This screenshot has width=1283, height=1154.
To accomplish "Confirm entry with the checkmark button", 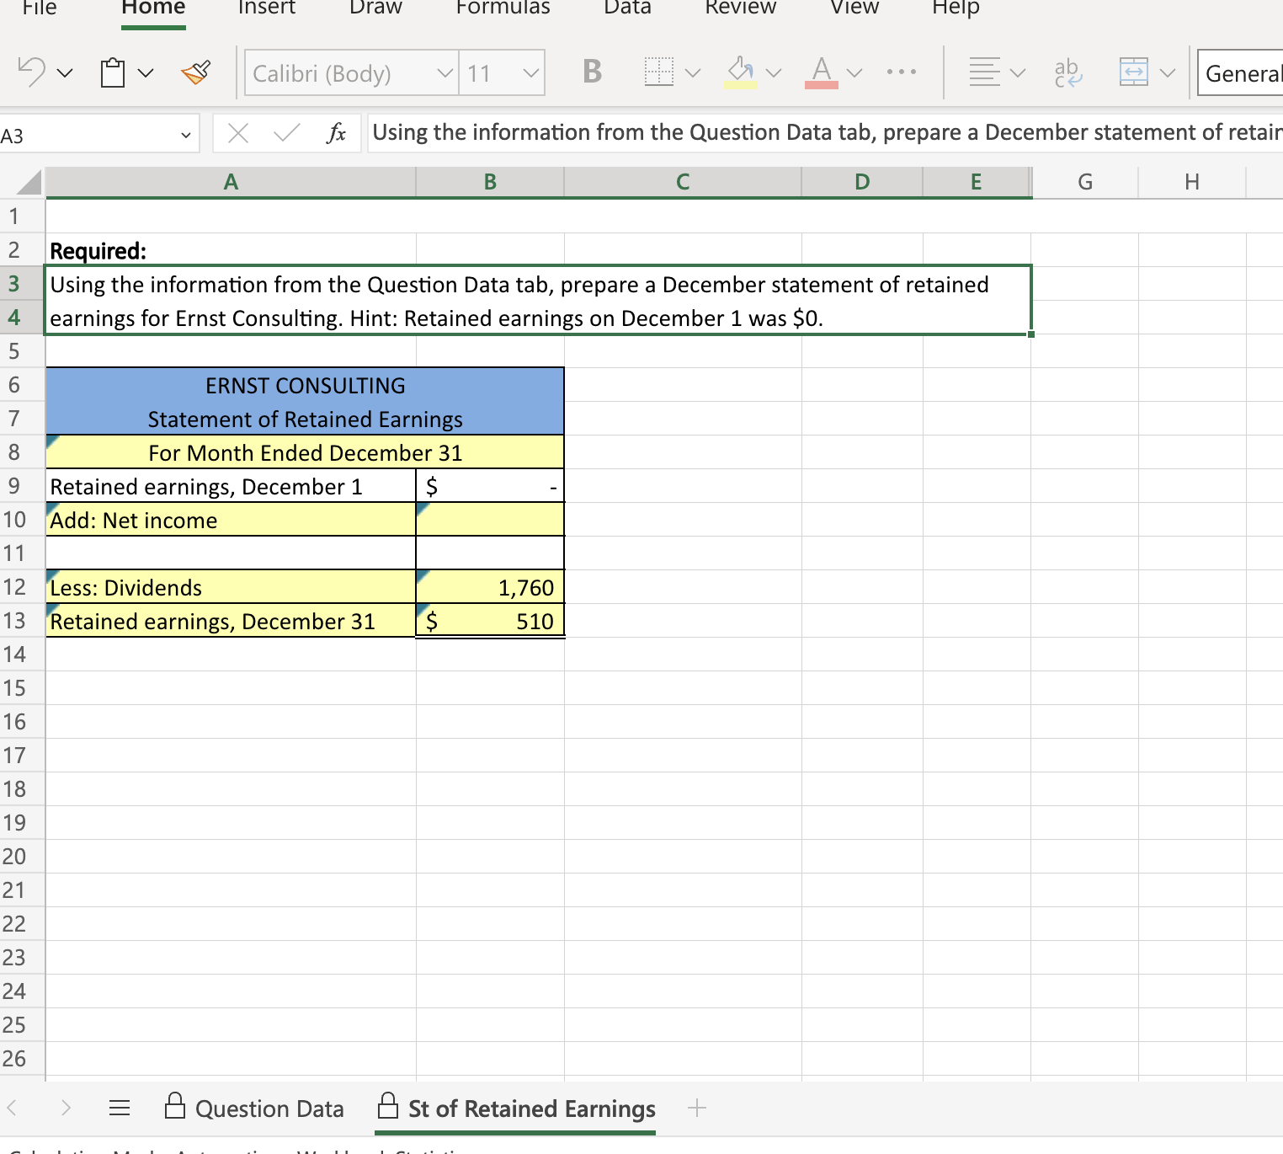I will coord(286,132).
